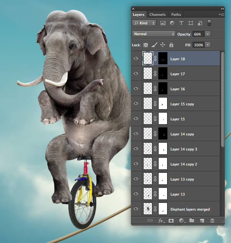231x243 pixels.
Task: Switch to the Channels tab
Action: pos(157,15)
